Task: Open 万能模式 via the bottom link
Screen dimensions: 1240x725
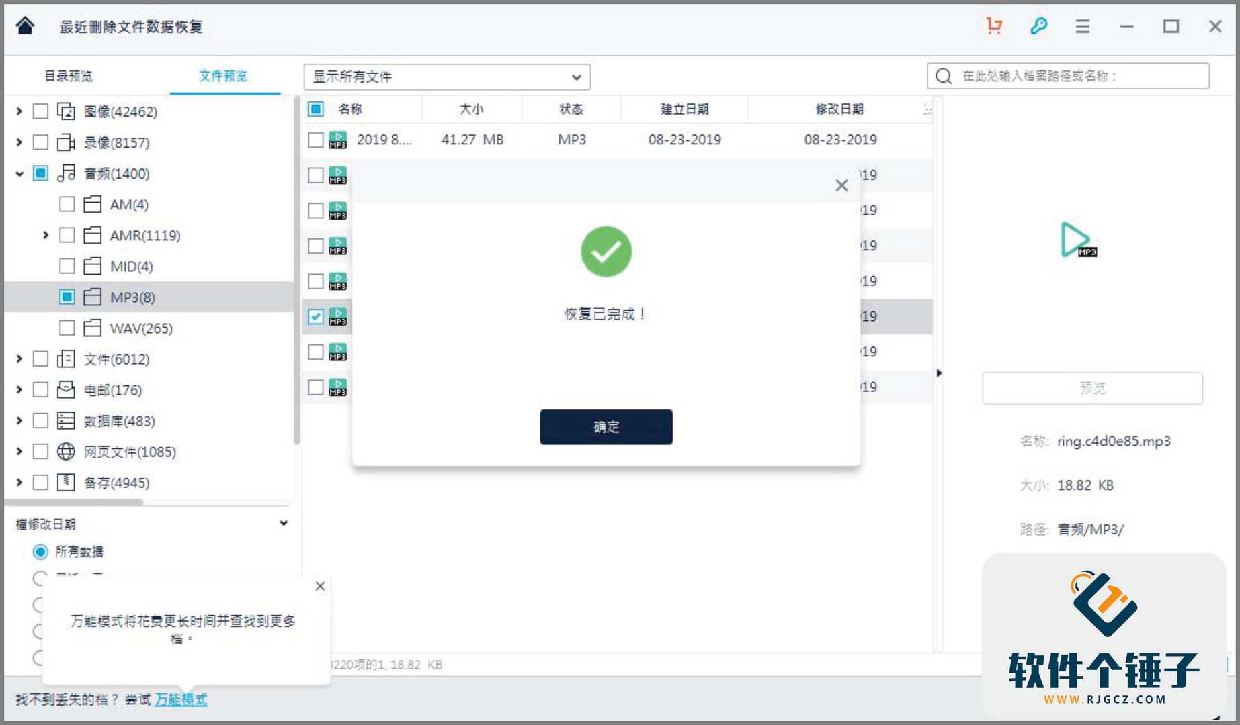Action: [180, 700]
